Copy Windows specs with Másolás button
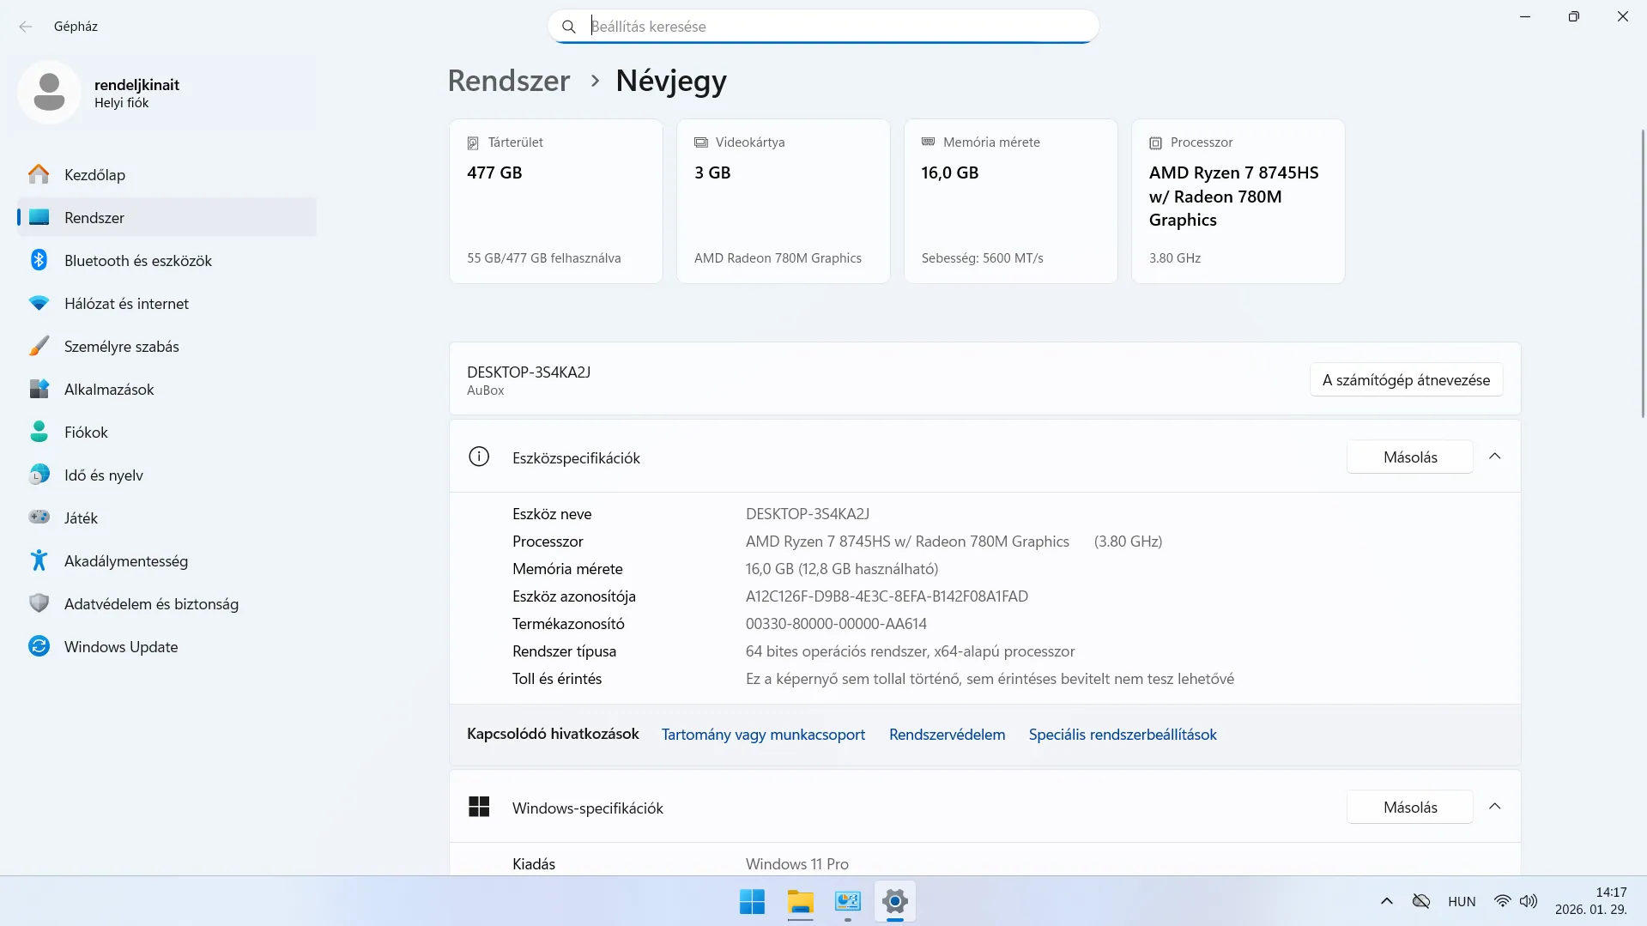Viewport: 1647px width, 926px height. click(1409, 807)
